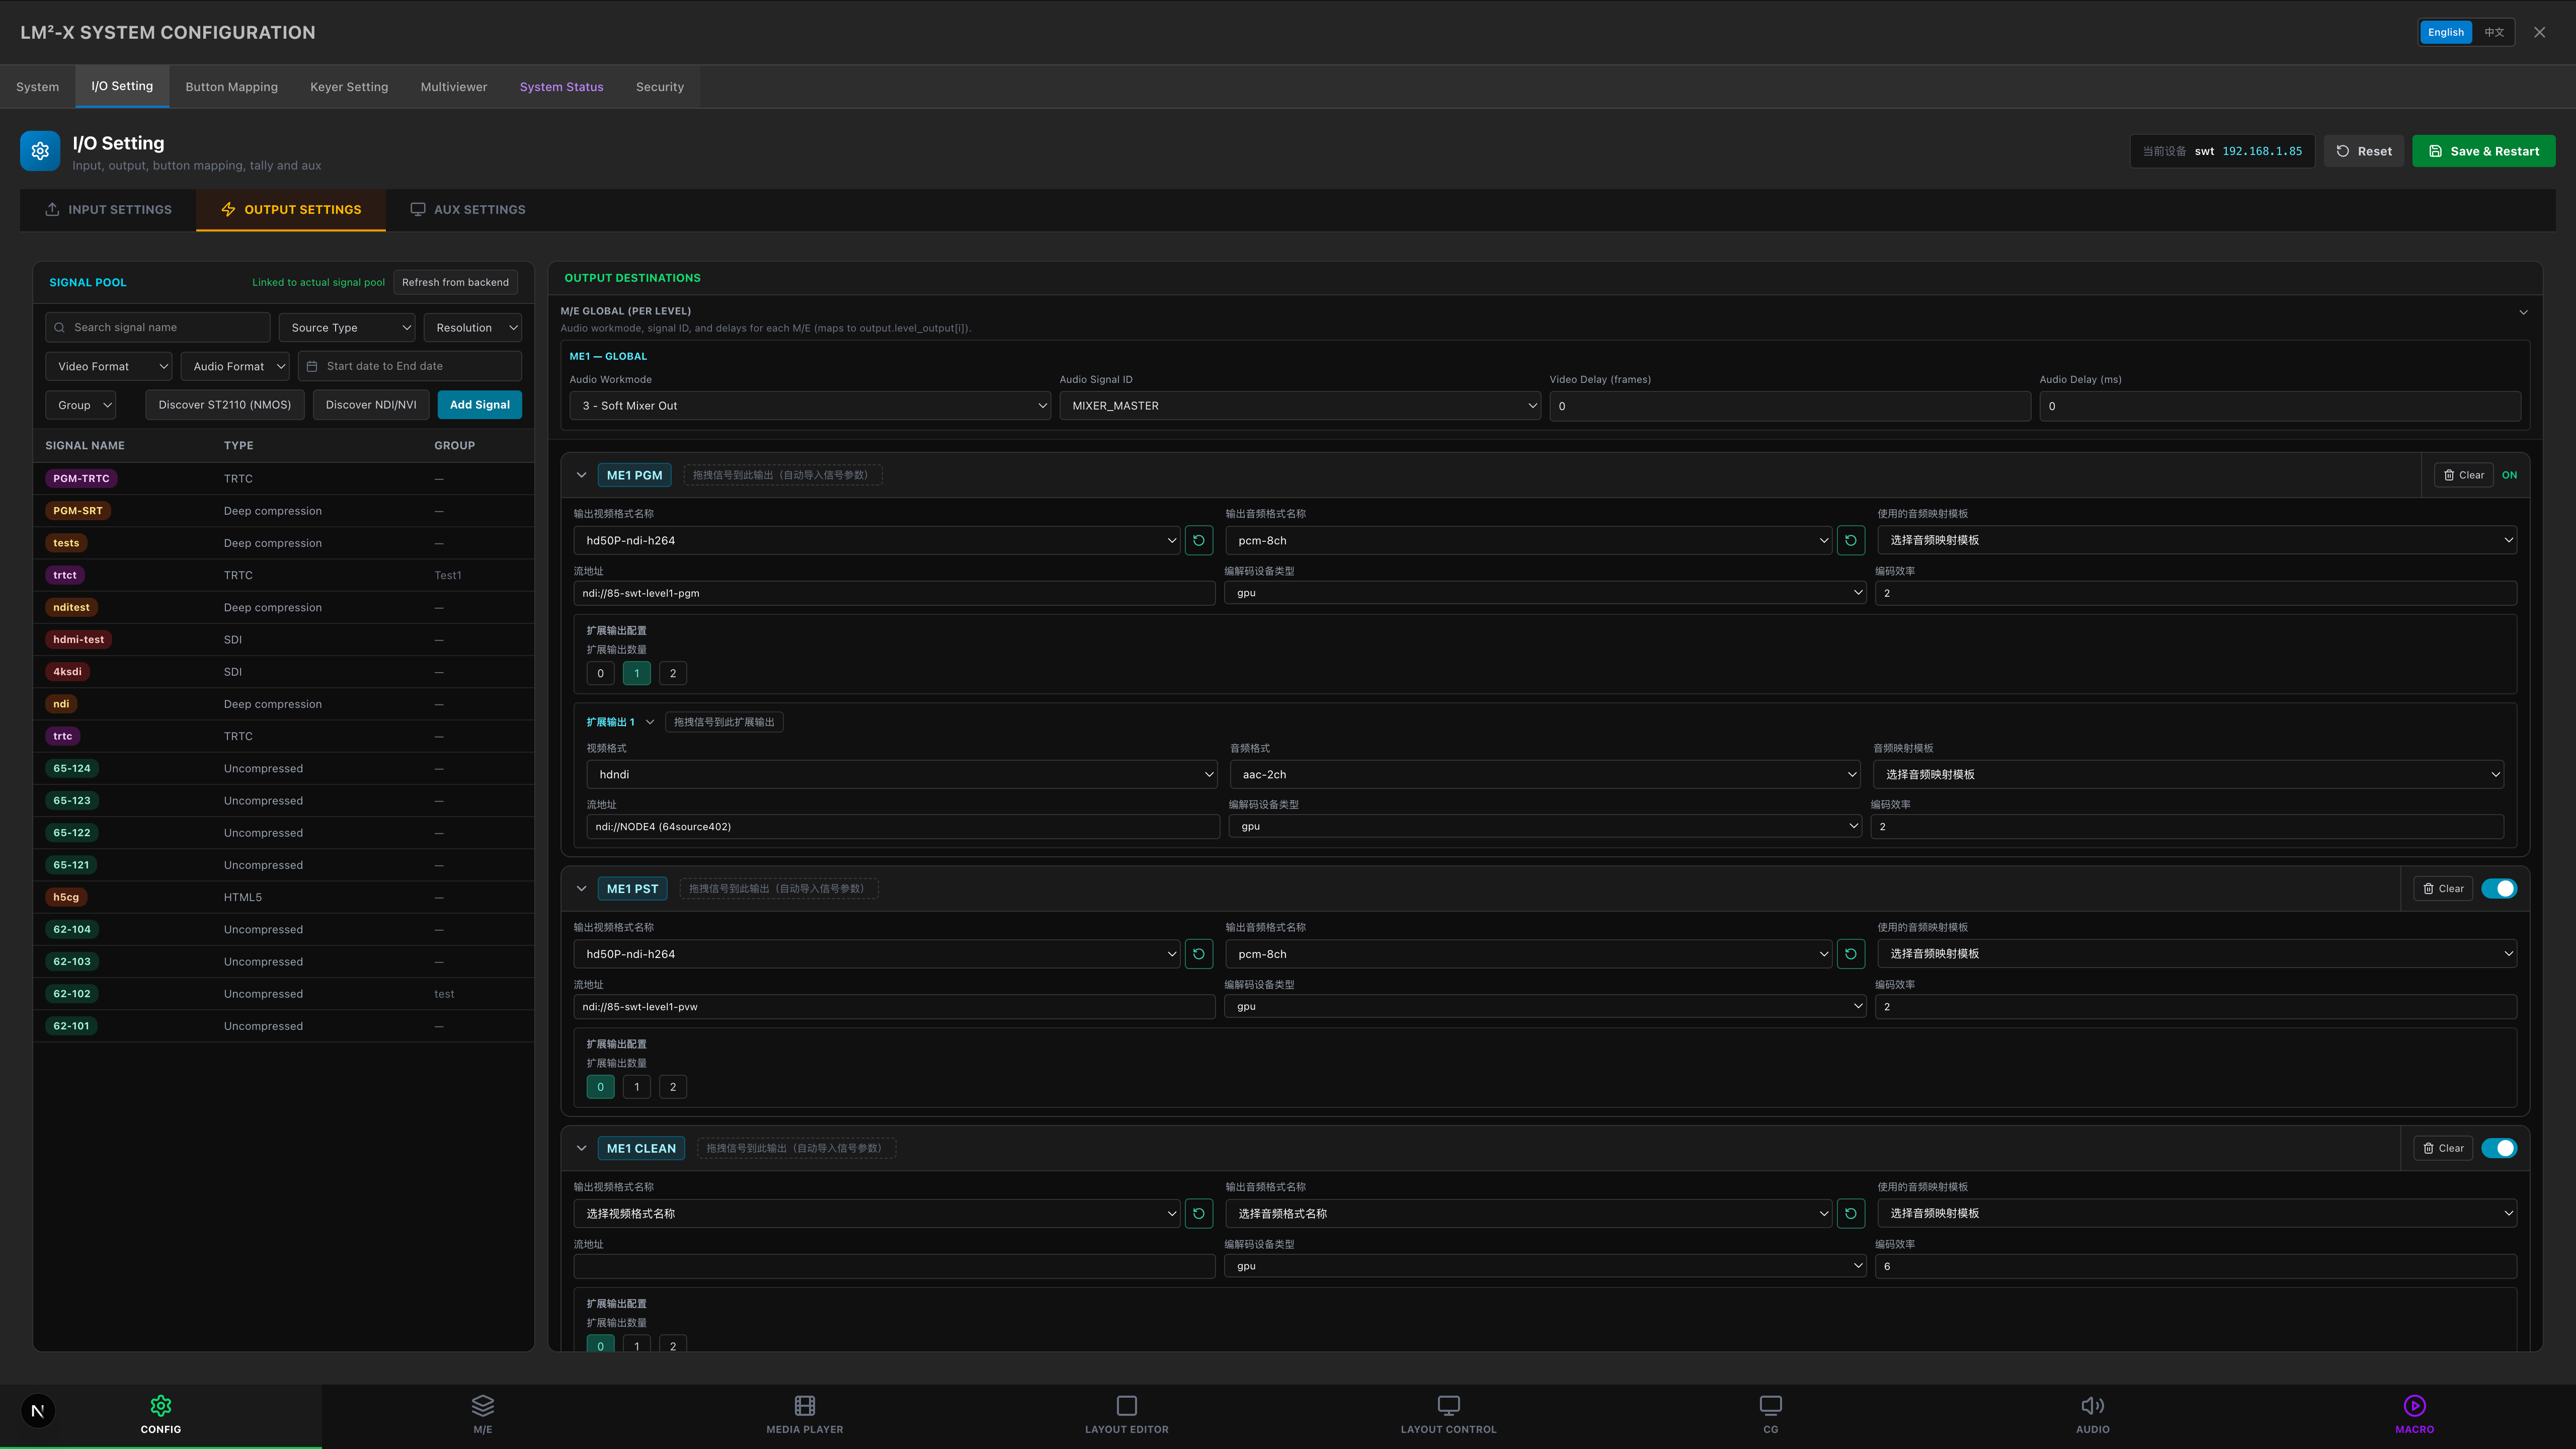Open the Layout Control monitor icon
Viewport: 2576px width, 1449px height.
coord(1448,1405)
